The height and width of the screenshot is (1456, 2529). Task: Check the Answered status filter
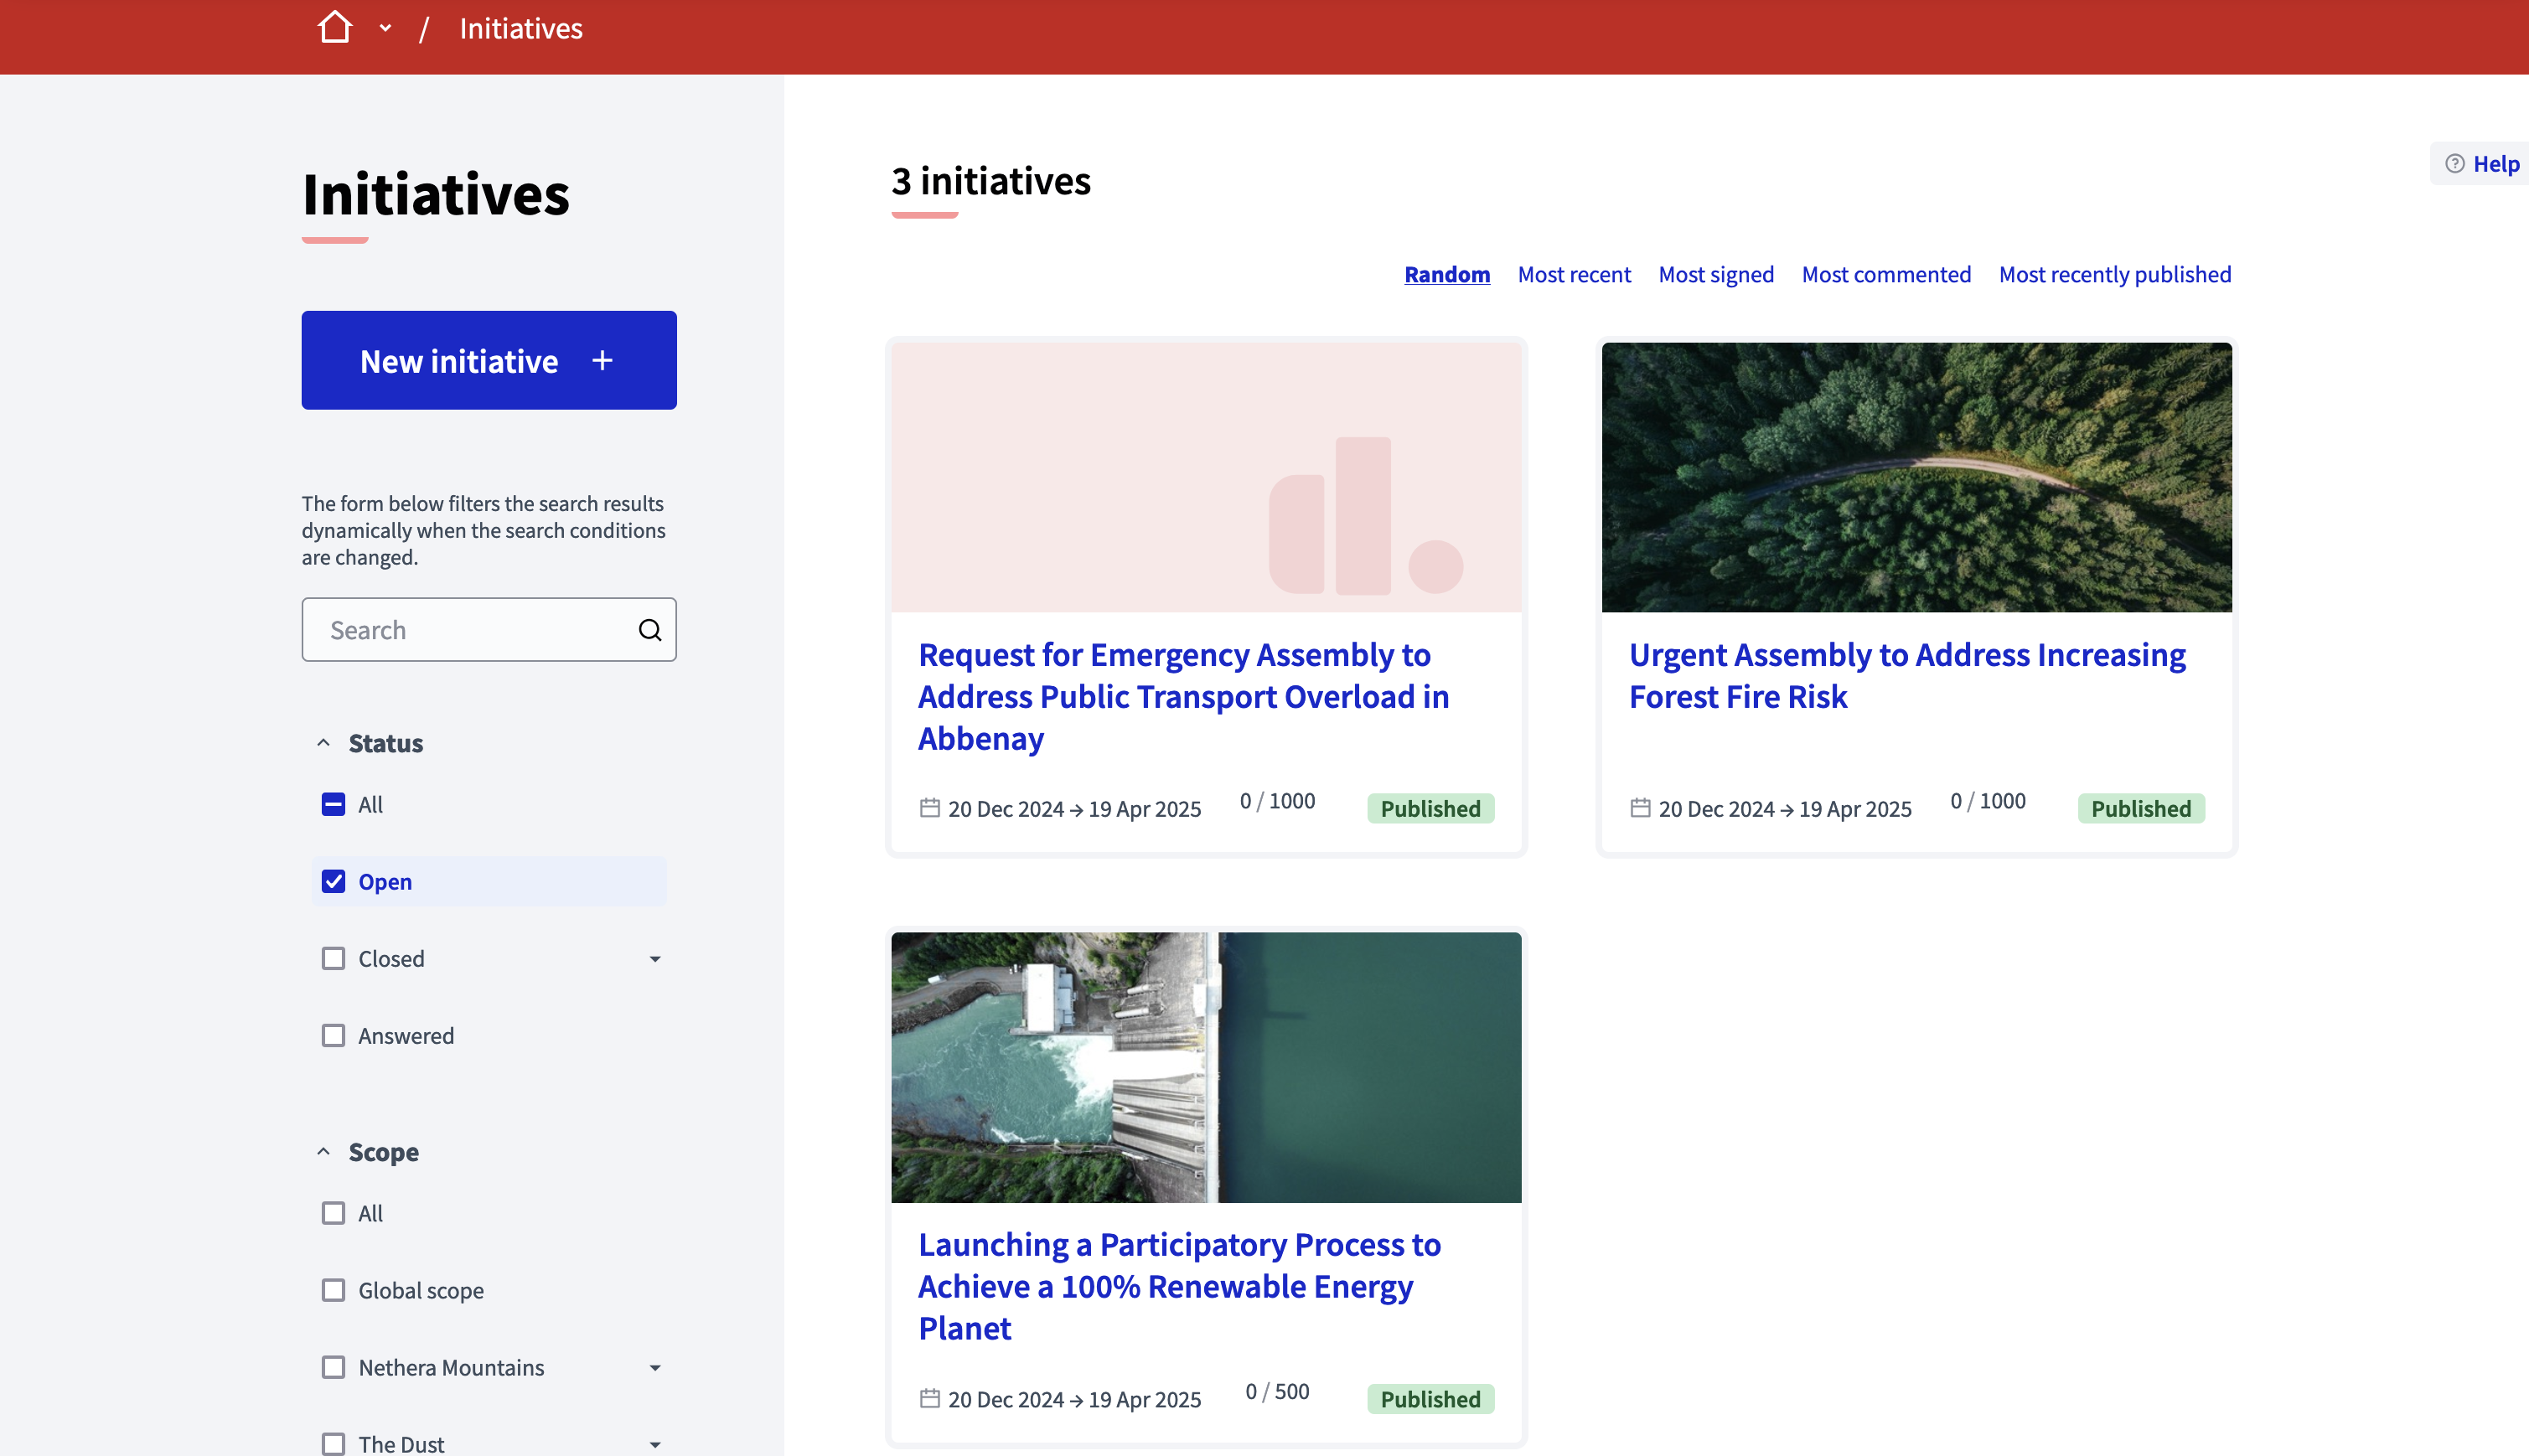pos(332,1035)
